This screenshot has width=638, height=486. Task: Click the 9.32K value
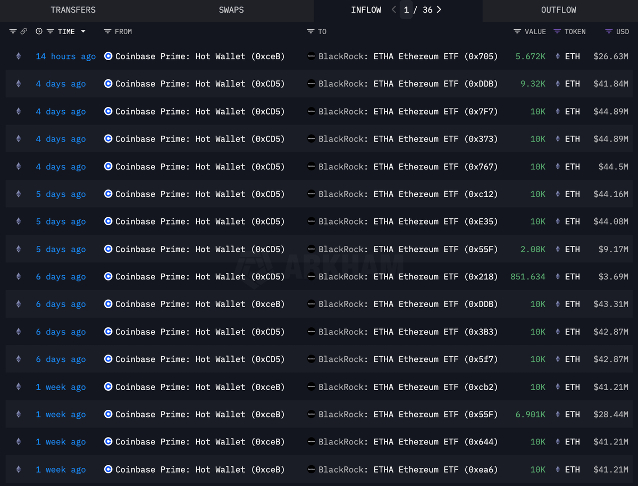coord(533,84)
